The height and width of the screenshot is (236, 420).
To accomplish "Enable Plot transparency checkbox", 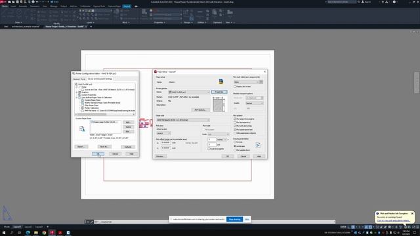I will [235, 123].
